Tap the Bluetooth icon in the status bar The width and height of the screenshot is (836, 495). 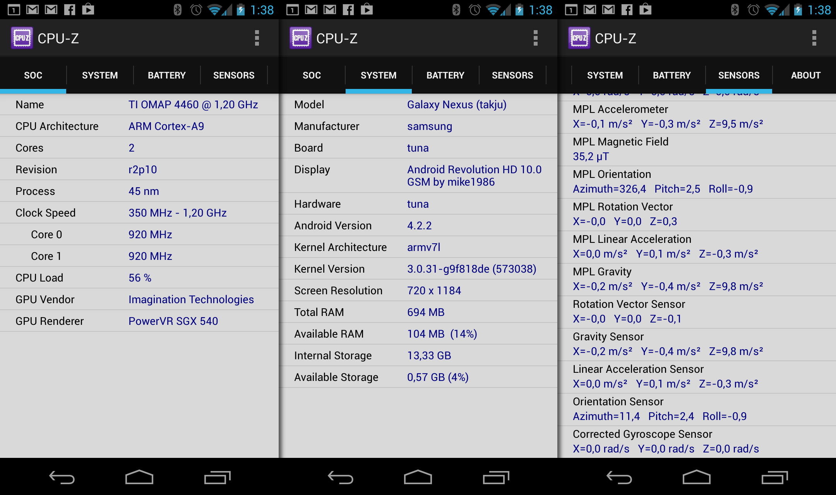tap(177, 9)
